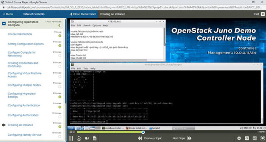
Task: Go to Next Topic
Action: click(x=182, y=138)
